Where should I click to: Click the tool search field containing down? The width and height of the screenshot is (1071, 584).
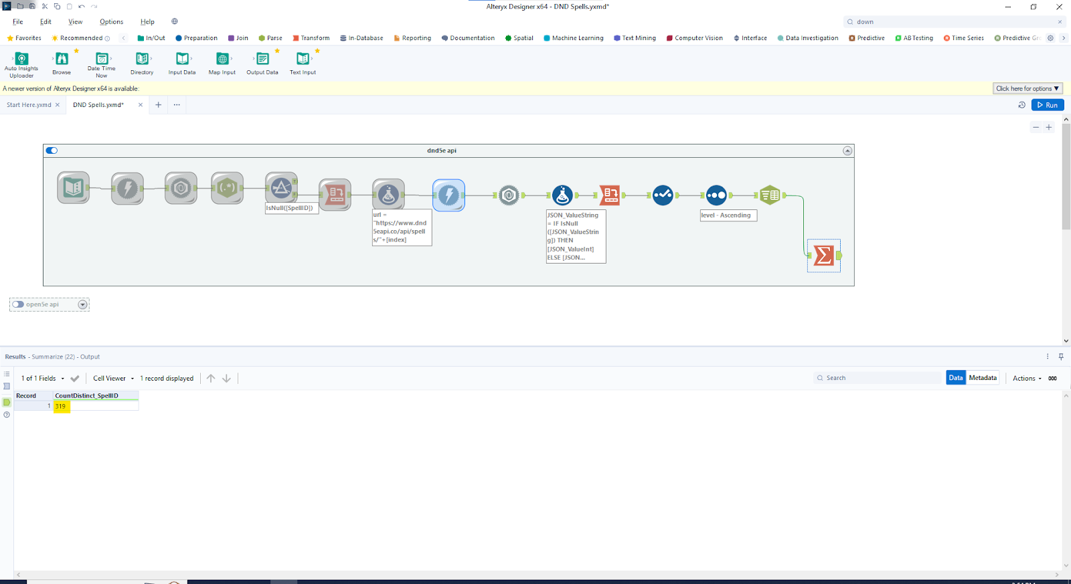click(955, 21)
